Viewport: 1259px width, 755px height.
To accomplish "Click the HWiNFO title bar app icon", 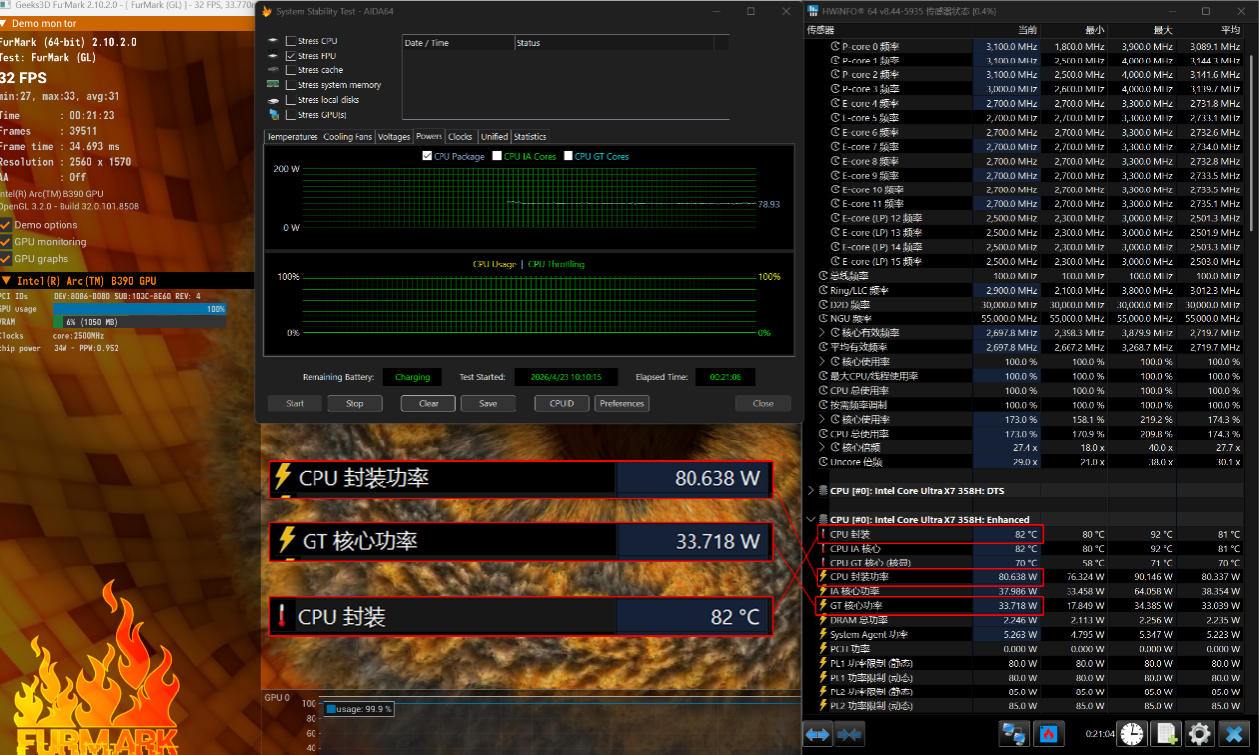I will 814,11.
